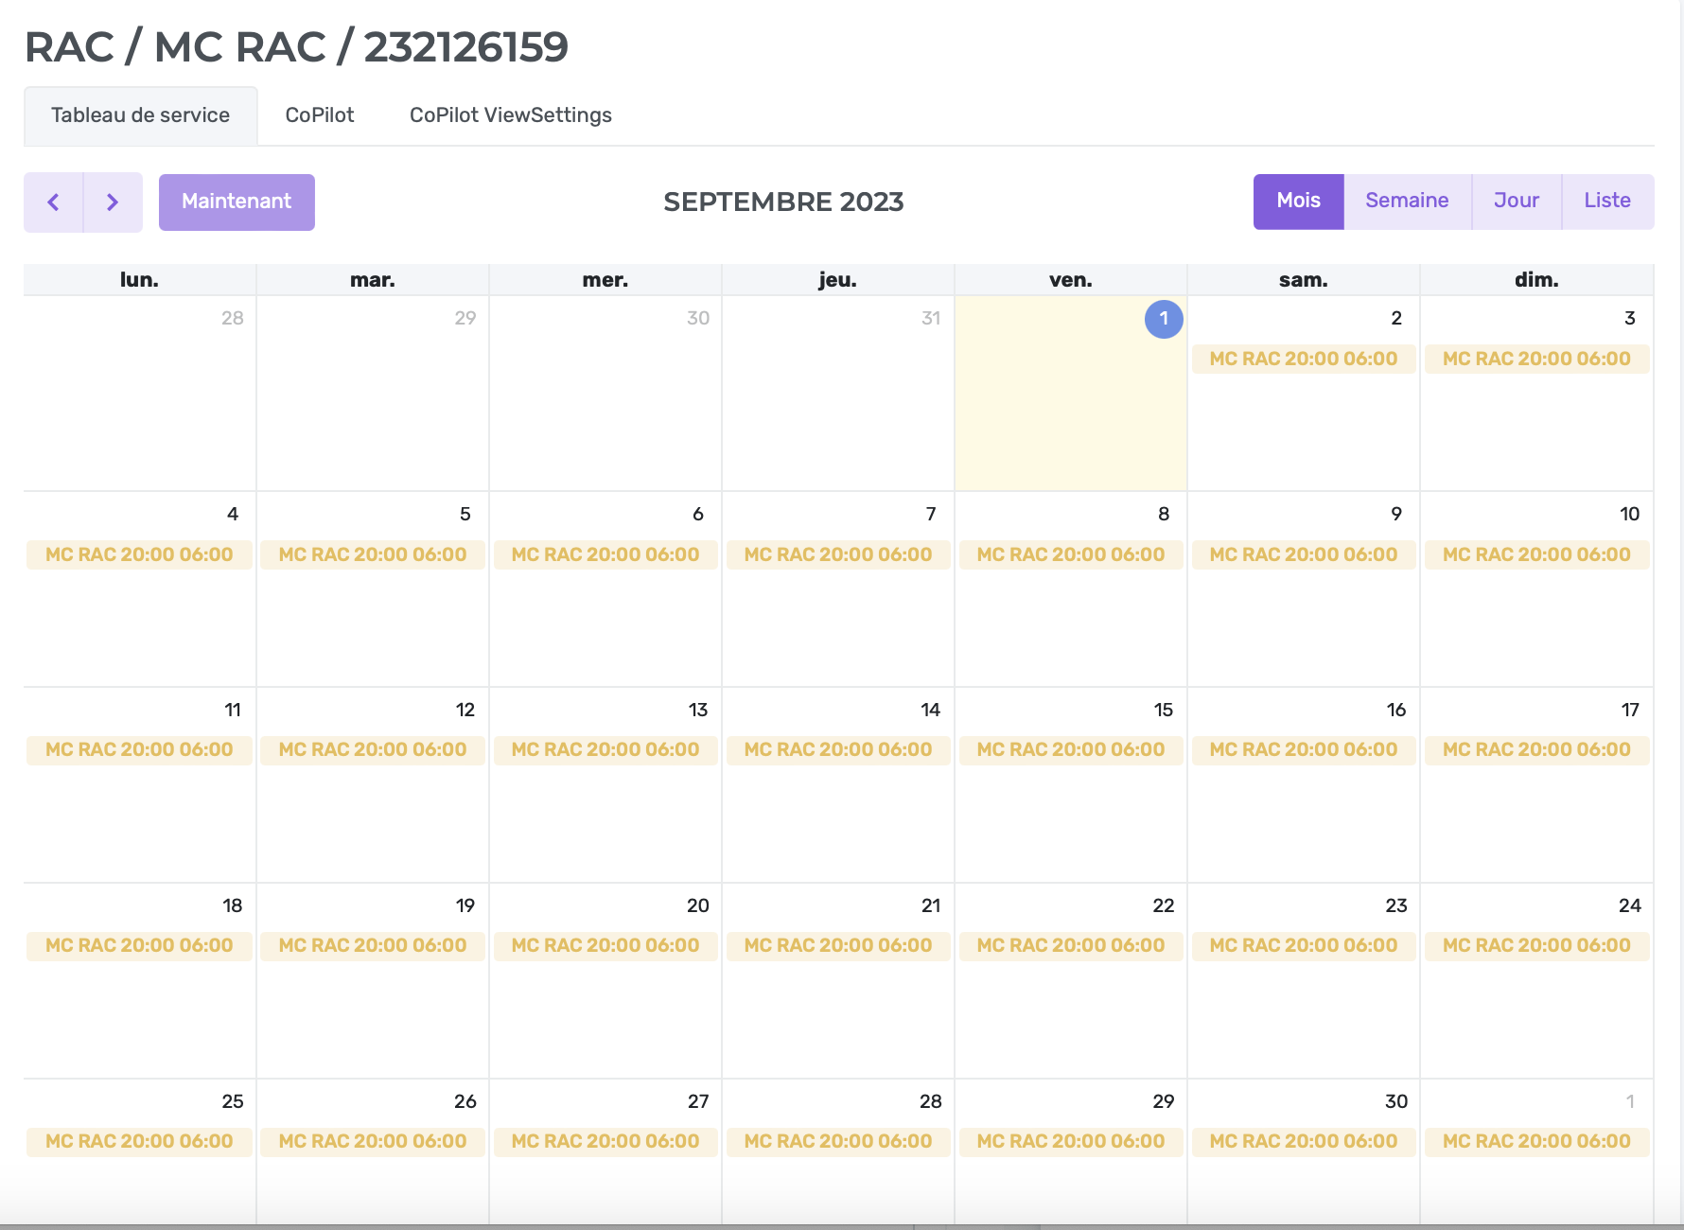Go to next month with right chevron

click(x=113, y=202)
